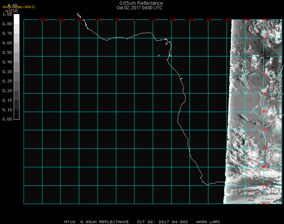Screen dimensions: 284x224
Task: Click the 15E longitude label
Action: 191,20
